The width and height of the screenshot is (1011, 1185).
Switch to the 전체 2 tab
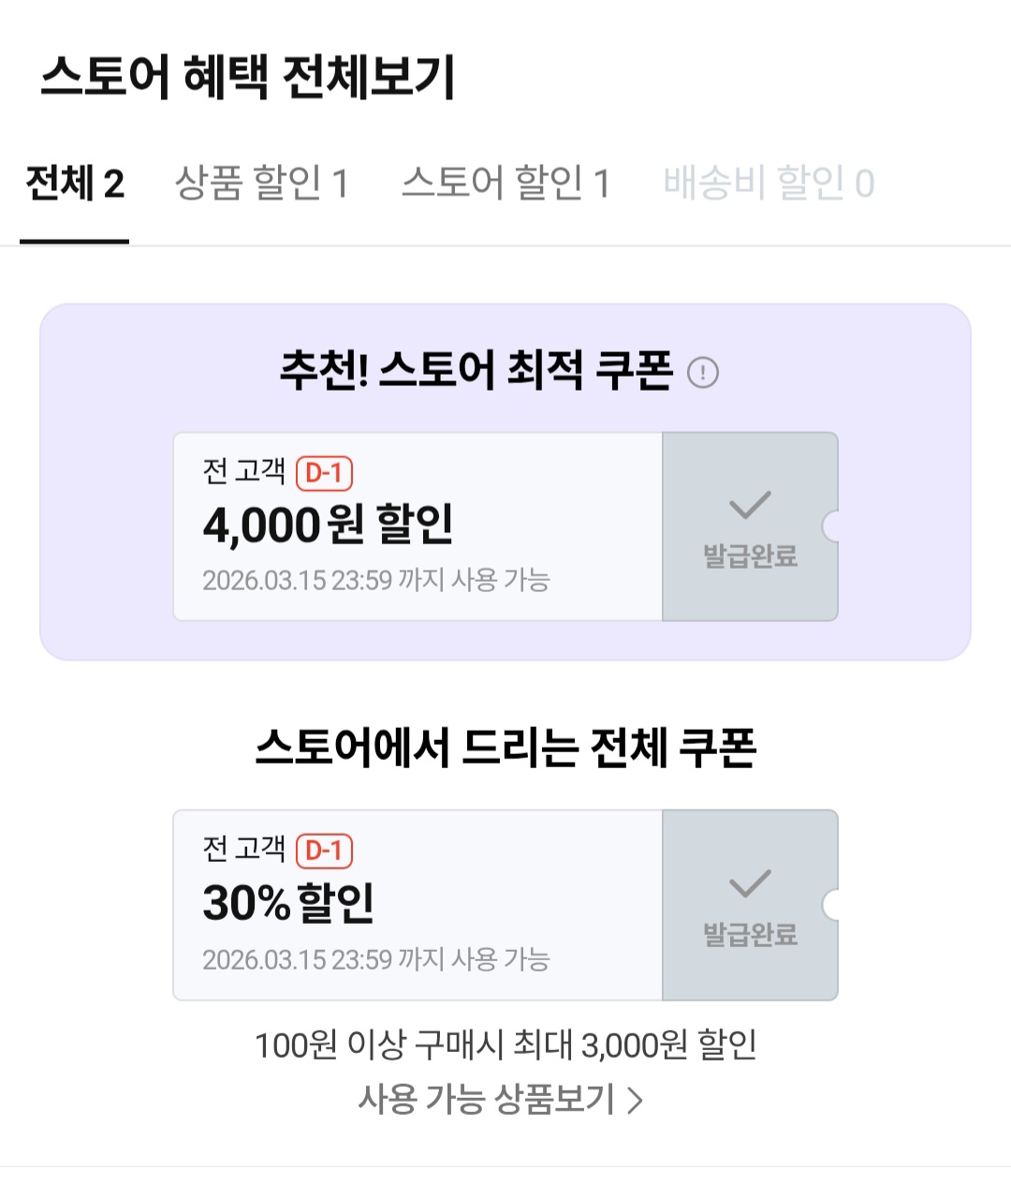75,184
